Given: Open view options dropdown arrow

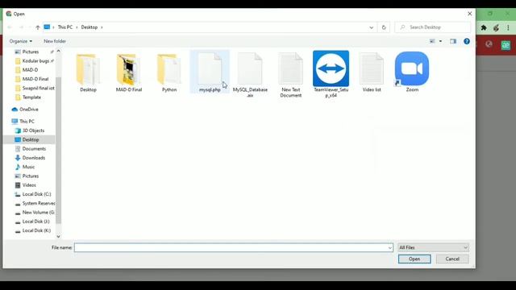Looking at the screenshot, I should [x=441, y=41].
